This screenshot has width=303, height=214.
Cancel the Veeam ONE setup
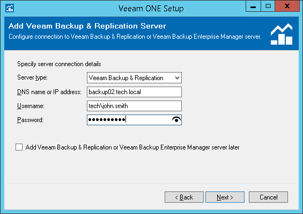[x=269, y=197]
